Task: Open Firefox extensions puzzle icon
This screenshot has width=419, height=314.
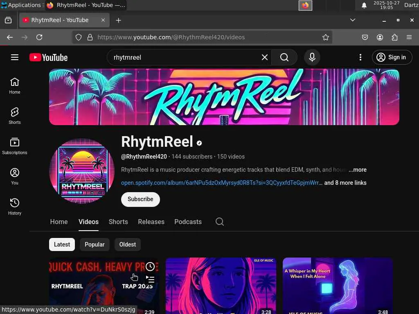Action: (x=394, y=37)
